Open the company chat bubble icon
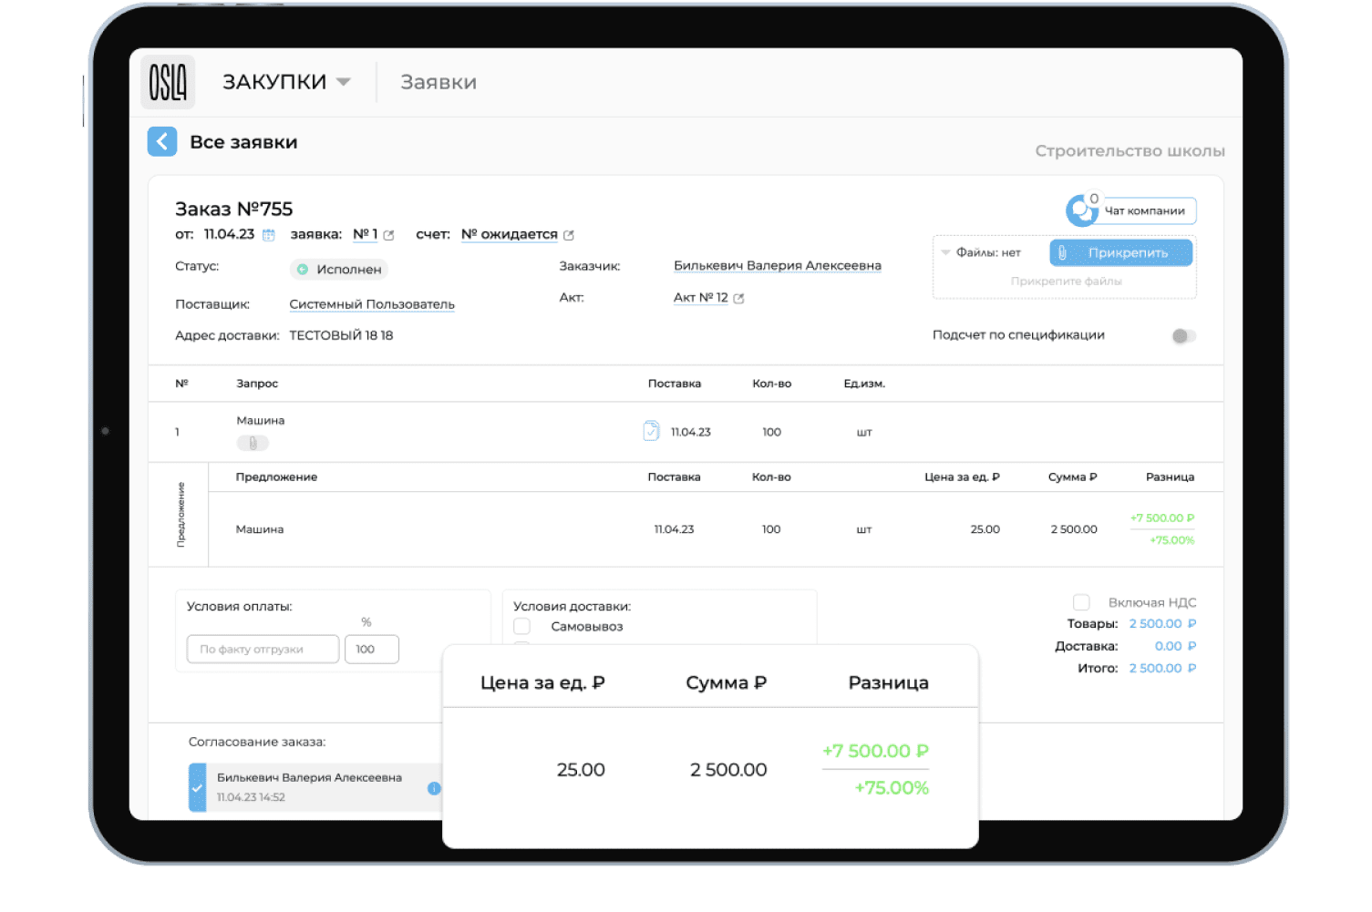The width and height of the screenshot is (1372, 912). [1082, 210]
